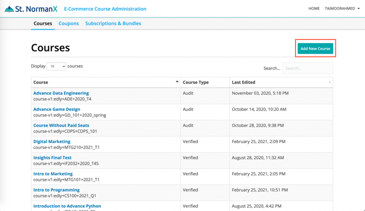The height and width of the screenshot is (211, 365).
Task: Open the Subscriptions & Bundles tab
Action: (x=113, y=23)
